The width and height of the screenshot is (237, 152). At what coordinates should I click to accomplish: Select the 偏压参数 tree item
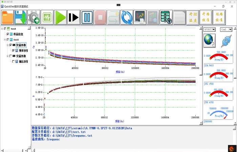[x=23, y=61]
